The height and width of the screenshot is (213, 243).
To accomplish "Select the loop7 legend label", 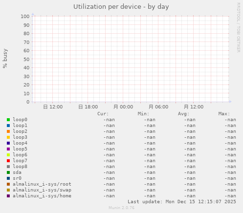I will pos(20,161).
